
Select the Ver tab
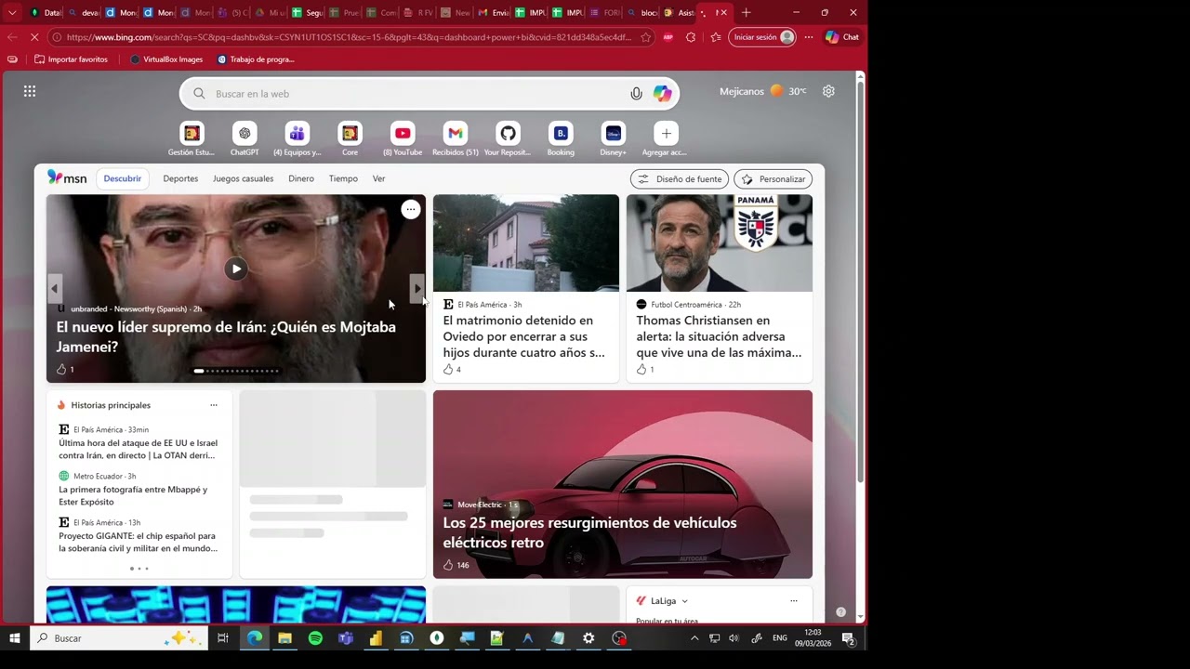378,178
